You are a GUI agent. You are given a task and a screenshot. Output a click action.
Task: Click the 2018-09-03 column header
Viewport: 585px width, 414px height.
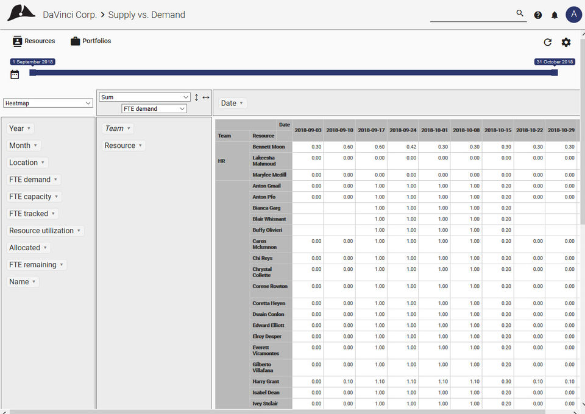(x=308, y=130)
